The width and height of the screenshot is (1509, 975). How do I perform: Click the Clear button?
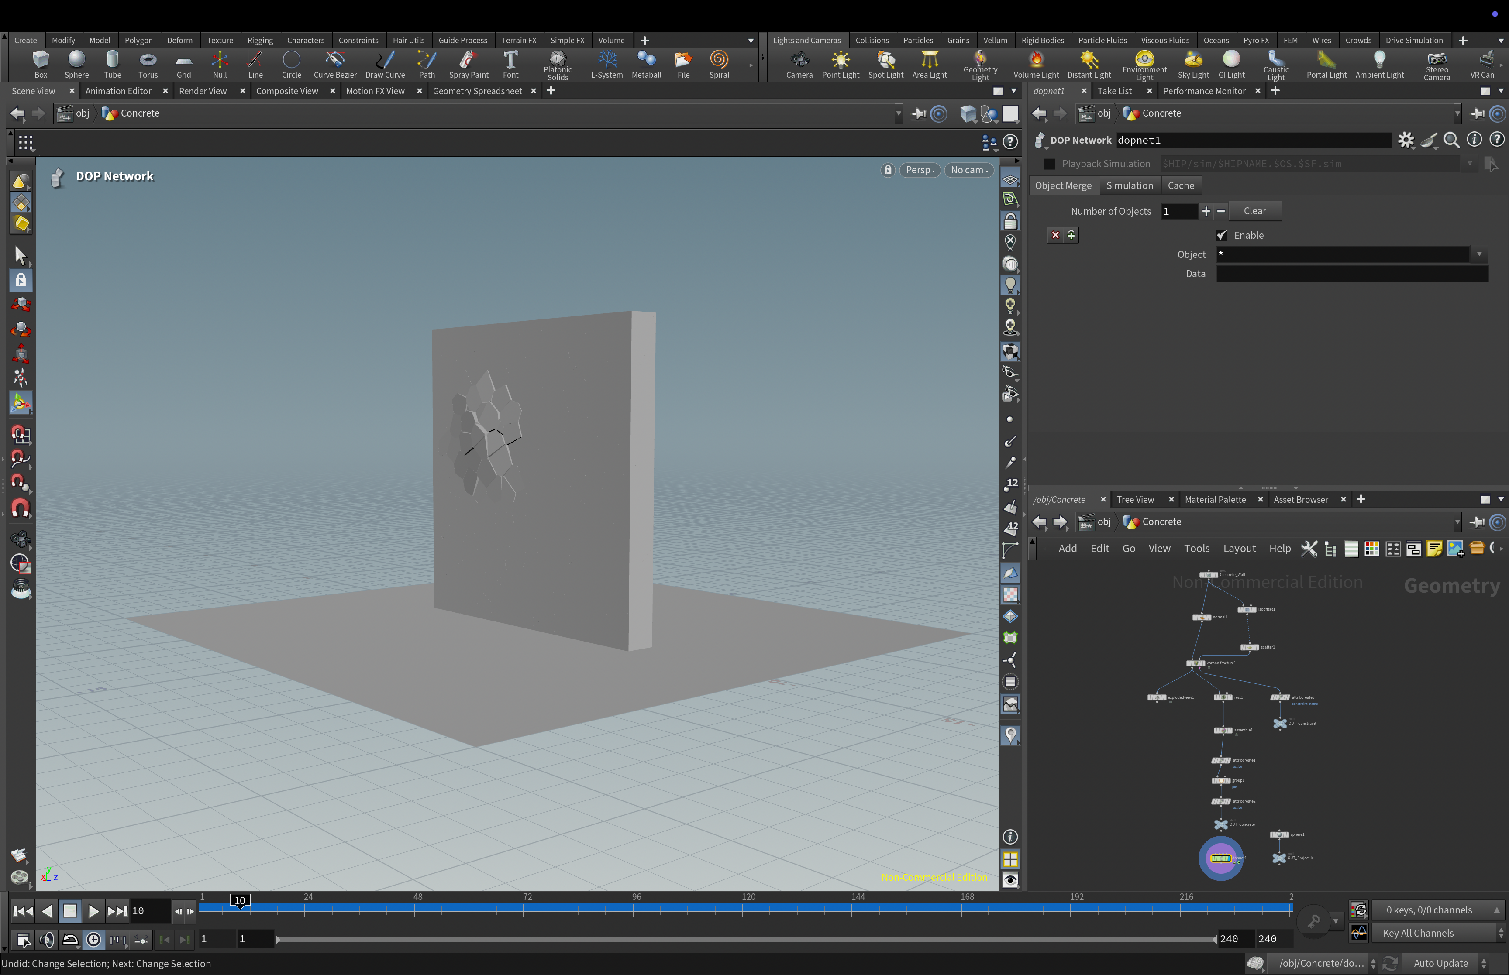[1254, 211]
